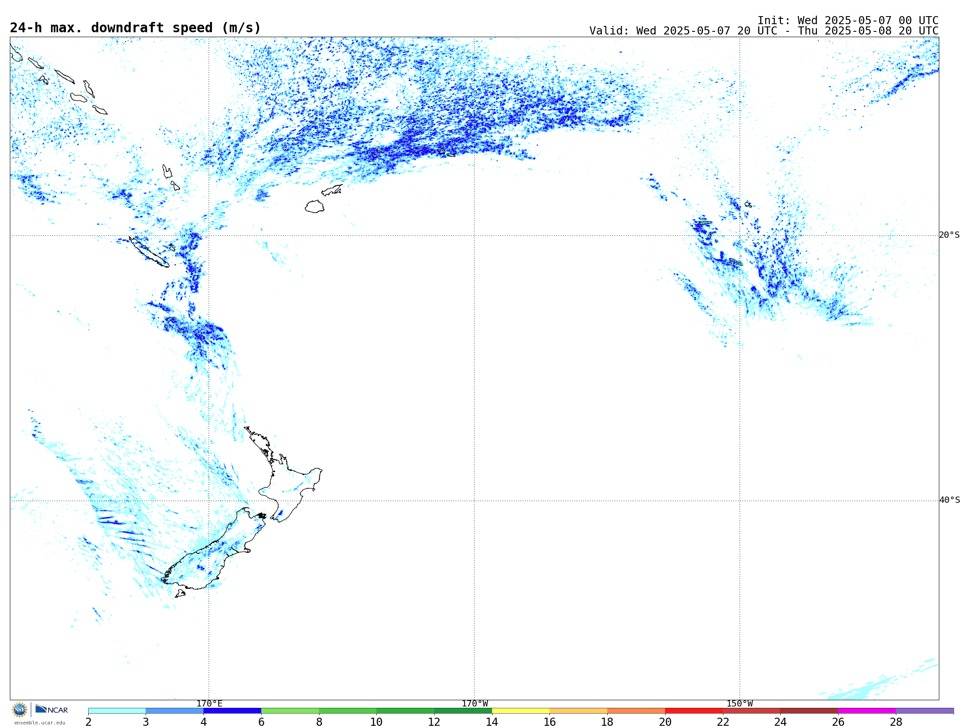Click the NSF logo icon

tap(20, 710)
